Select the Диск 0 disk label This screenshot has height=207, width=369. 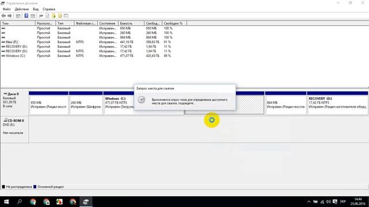point(14,103)
